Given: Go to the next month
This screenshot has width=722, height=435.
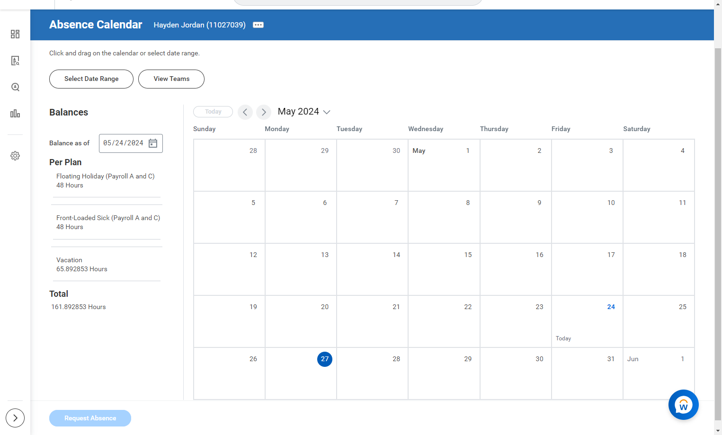Looking at the screenshot, I should [x=264, y=112].
